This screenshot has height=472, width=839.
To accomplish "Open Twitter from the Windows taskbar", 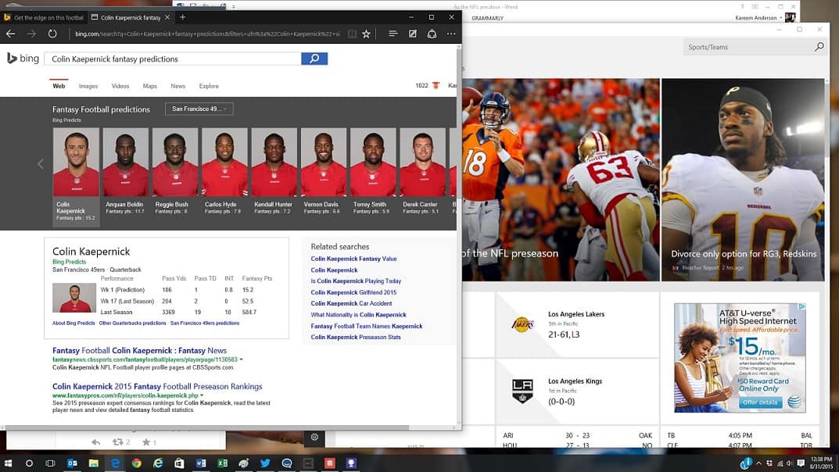I will (x=265, y=463).
